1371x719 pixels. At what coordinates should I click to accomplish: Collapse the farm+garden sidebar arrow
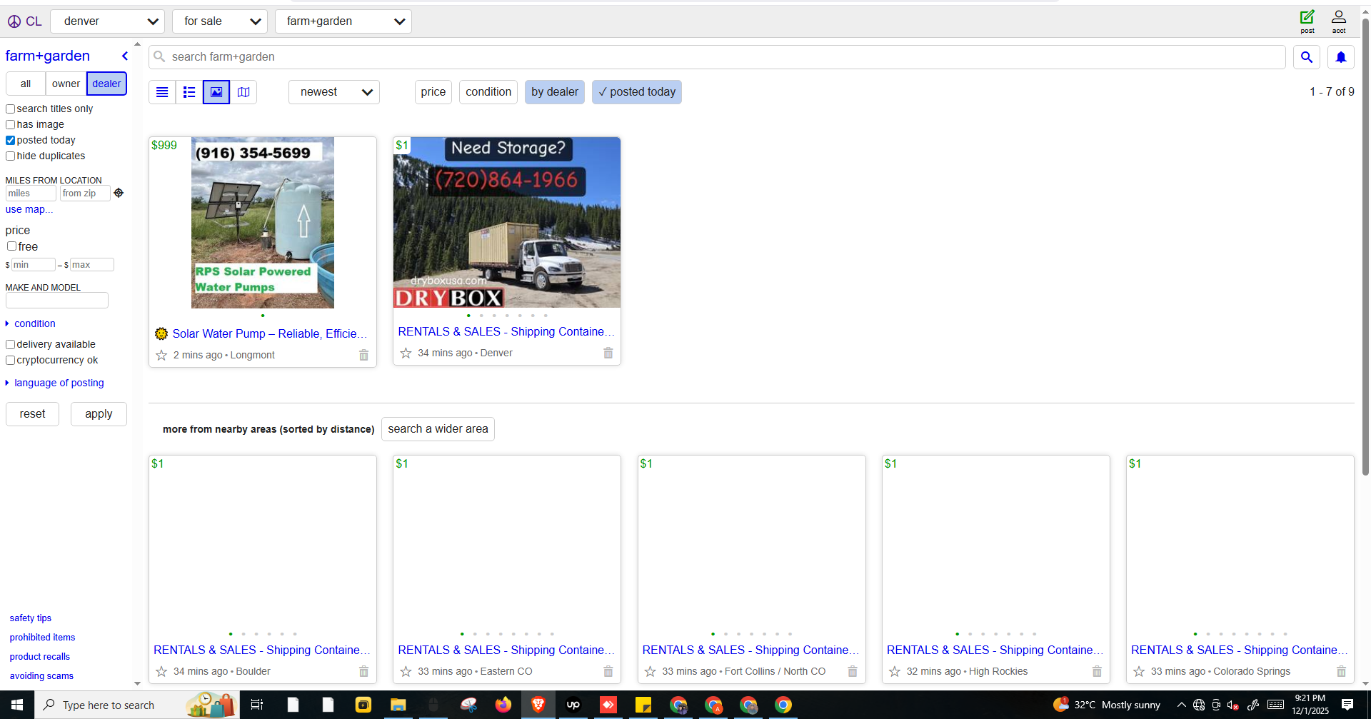125,56
